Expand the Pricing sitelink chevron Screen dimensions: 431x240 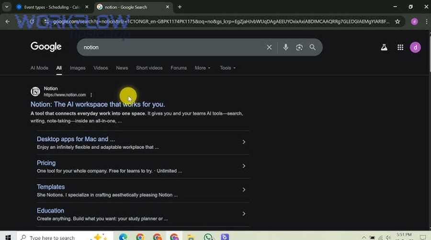tap(244, 166)
